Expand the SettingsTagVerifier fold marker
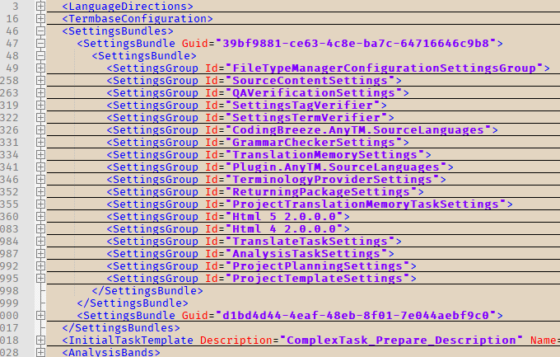 pyautogui.click(x=41, y=105)
